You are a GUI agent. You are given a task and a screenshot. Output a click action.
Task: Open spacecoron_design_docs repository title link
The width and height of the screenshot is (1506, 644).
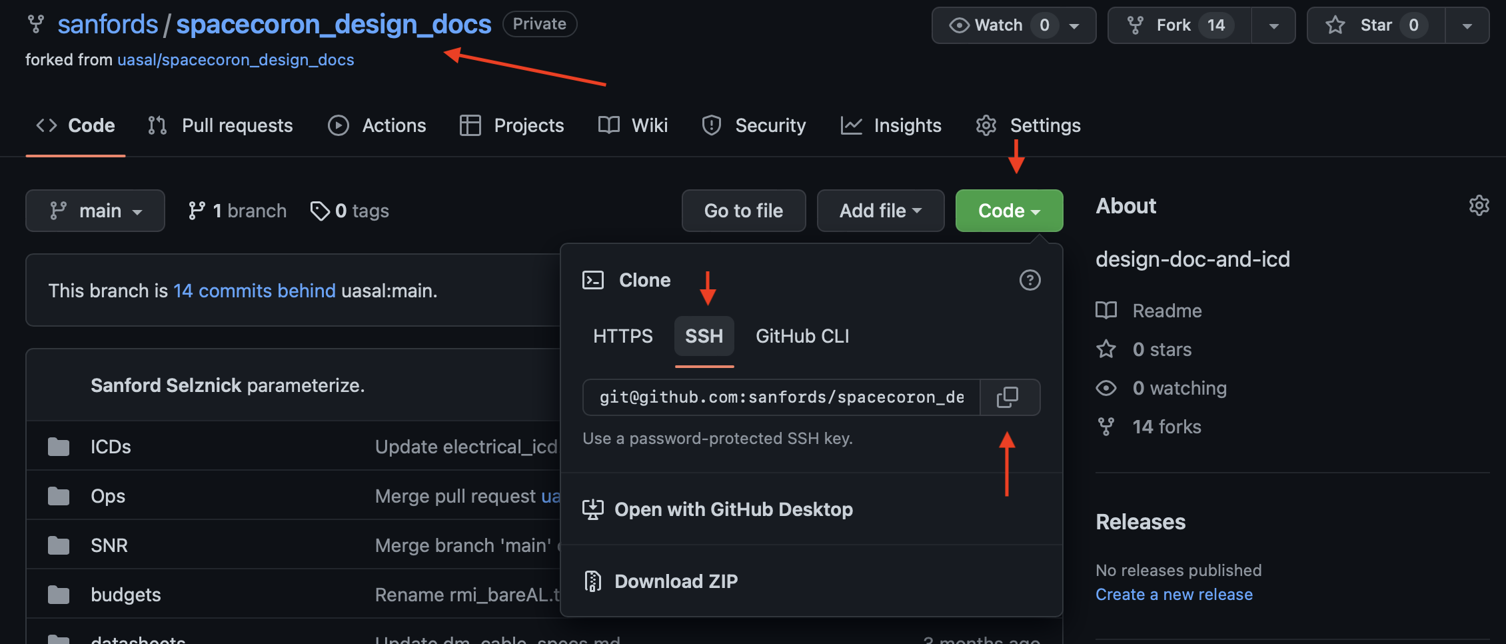pyautogui.click(x=334, y=25)
